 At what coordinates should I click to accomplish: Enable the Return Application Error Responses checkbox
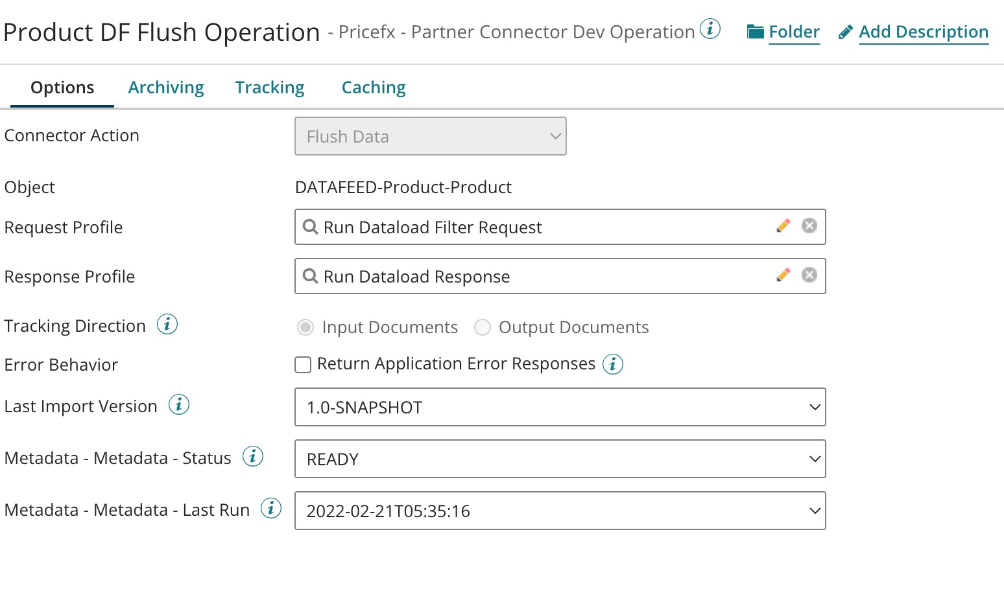[x=303, y=365]
